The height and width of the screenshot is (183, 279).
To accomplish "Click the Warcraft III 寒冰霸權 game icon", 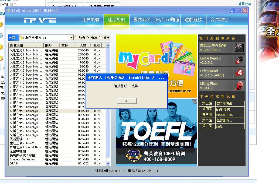I will (239, 48).
